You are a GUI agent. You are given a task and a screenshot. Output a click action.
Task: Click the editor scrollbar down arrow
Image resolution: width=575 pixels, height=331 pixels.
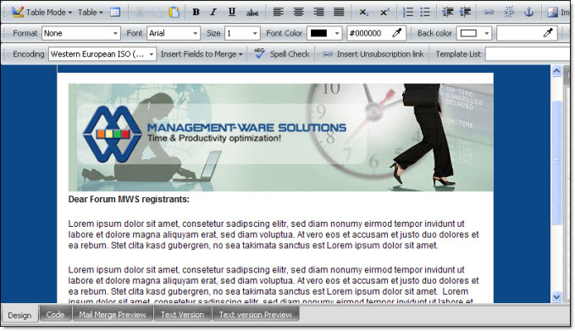click(556, 297)
